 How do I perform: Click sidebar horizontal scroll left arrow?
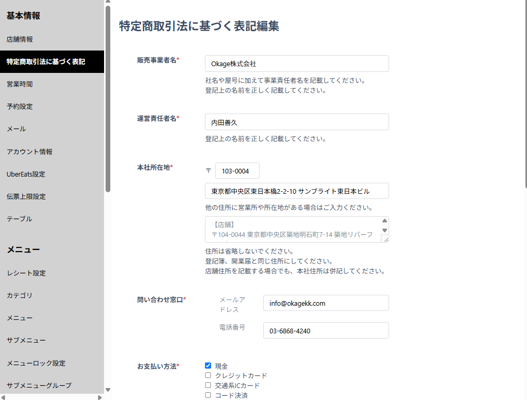[x=3, y=397]
